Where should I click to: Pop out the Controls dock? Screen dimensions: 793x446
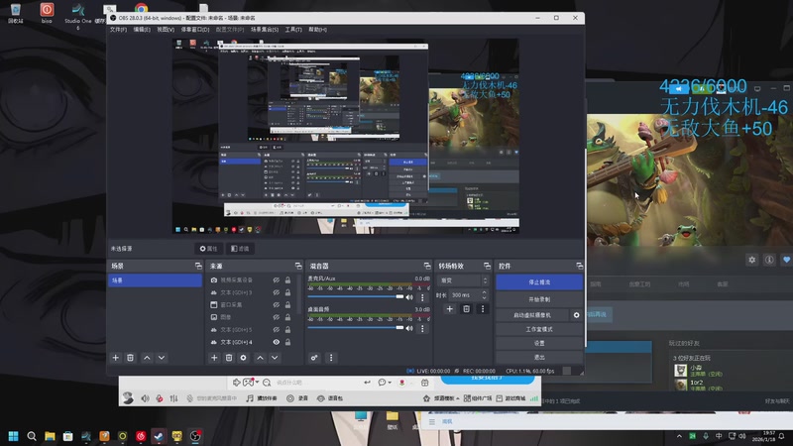tap(579, 266)
